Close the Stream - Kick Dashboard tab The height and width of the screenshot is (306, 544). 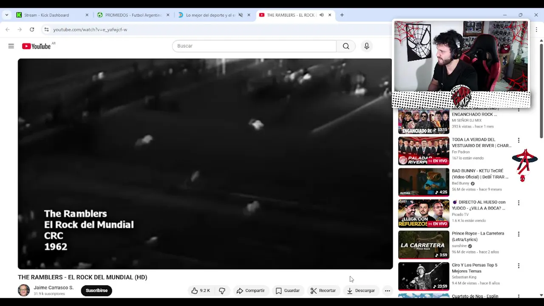pyautogui.click(x=87, y=15)
